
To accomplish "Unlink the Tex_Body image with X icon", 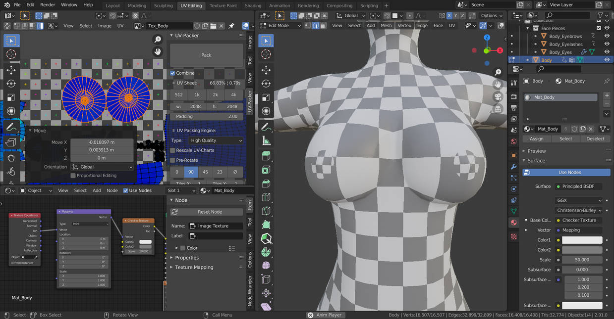I will [x=222, y=26].
